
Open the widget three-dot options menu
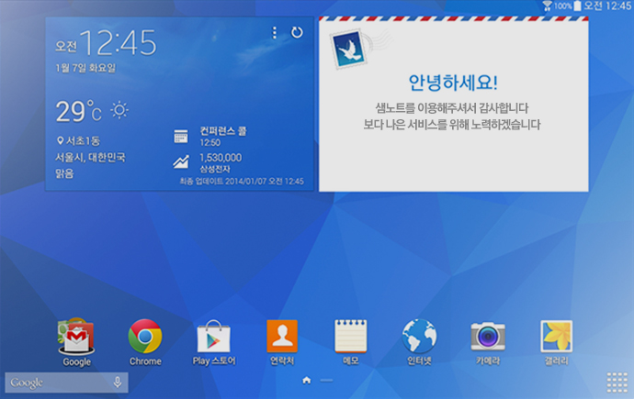(x=274, y=32)
